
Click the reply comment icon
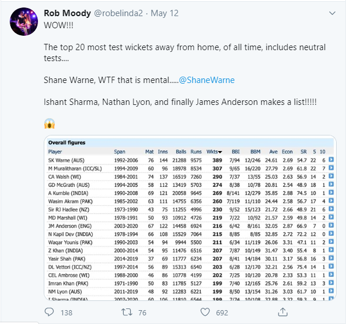tap(51, 312)
